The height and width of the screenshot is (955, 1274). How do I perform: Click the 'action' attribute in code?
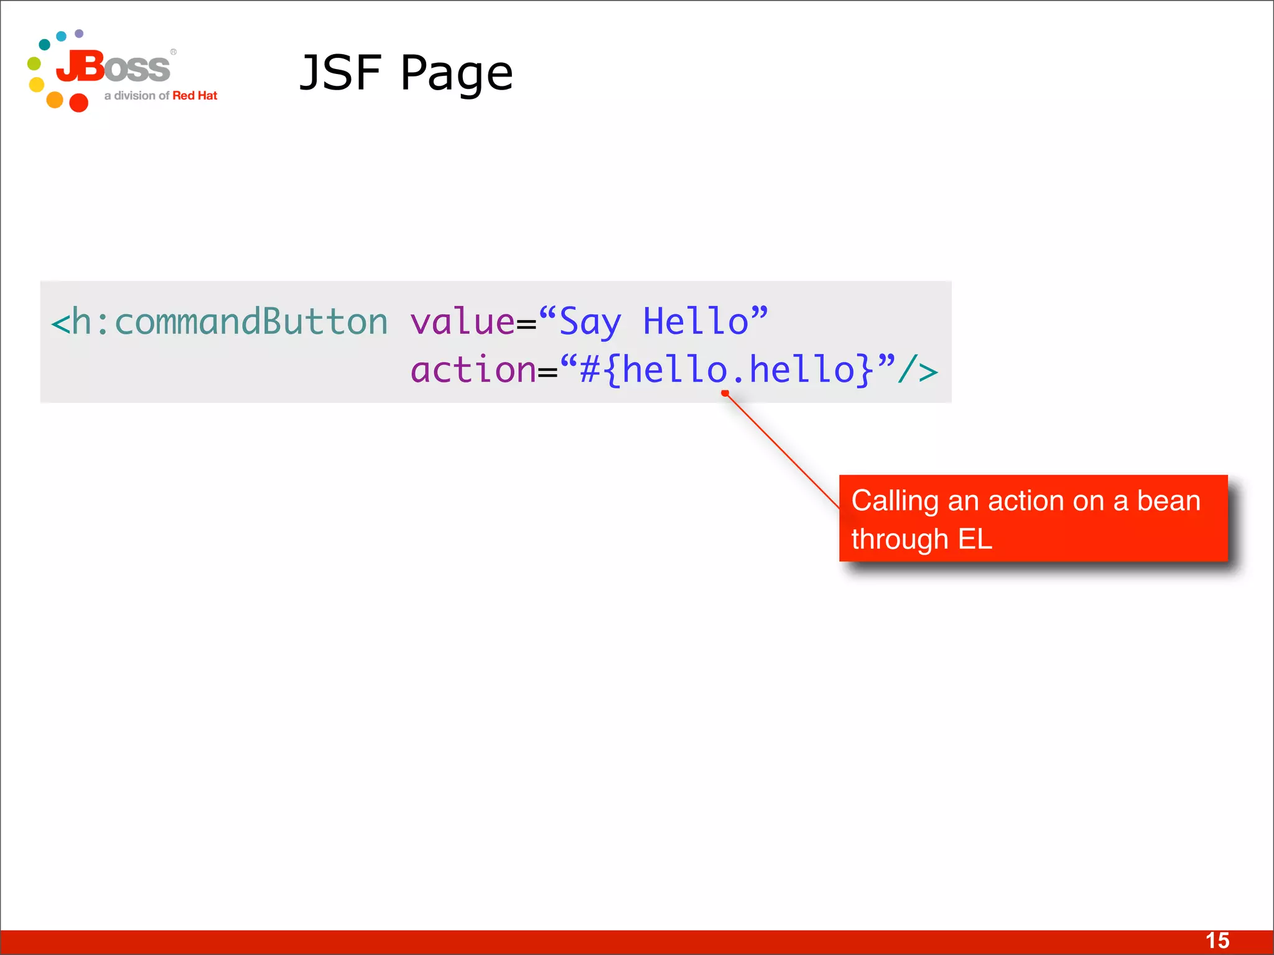(x=473, y=370)
